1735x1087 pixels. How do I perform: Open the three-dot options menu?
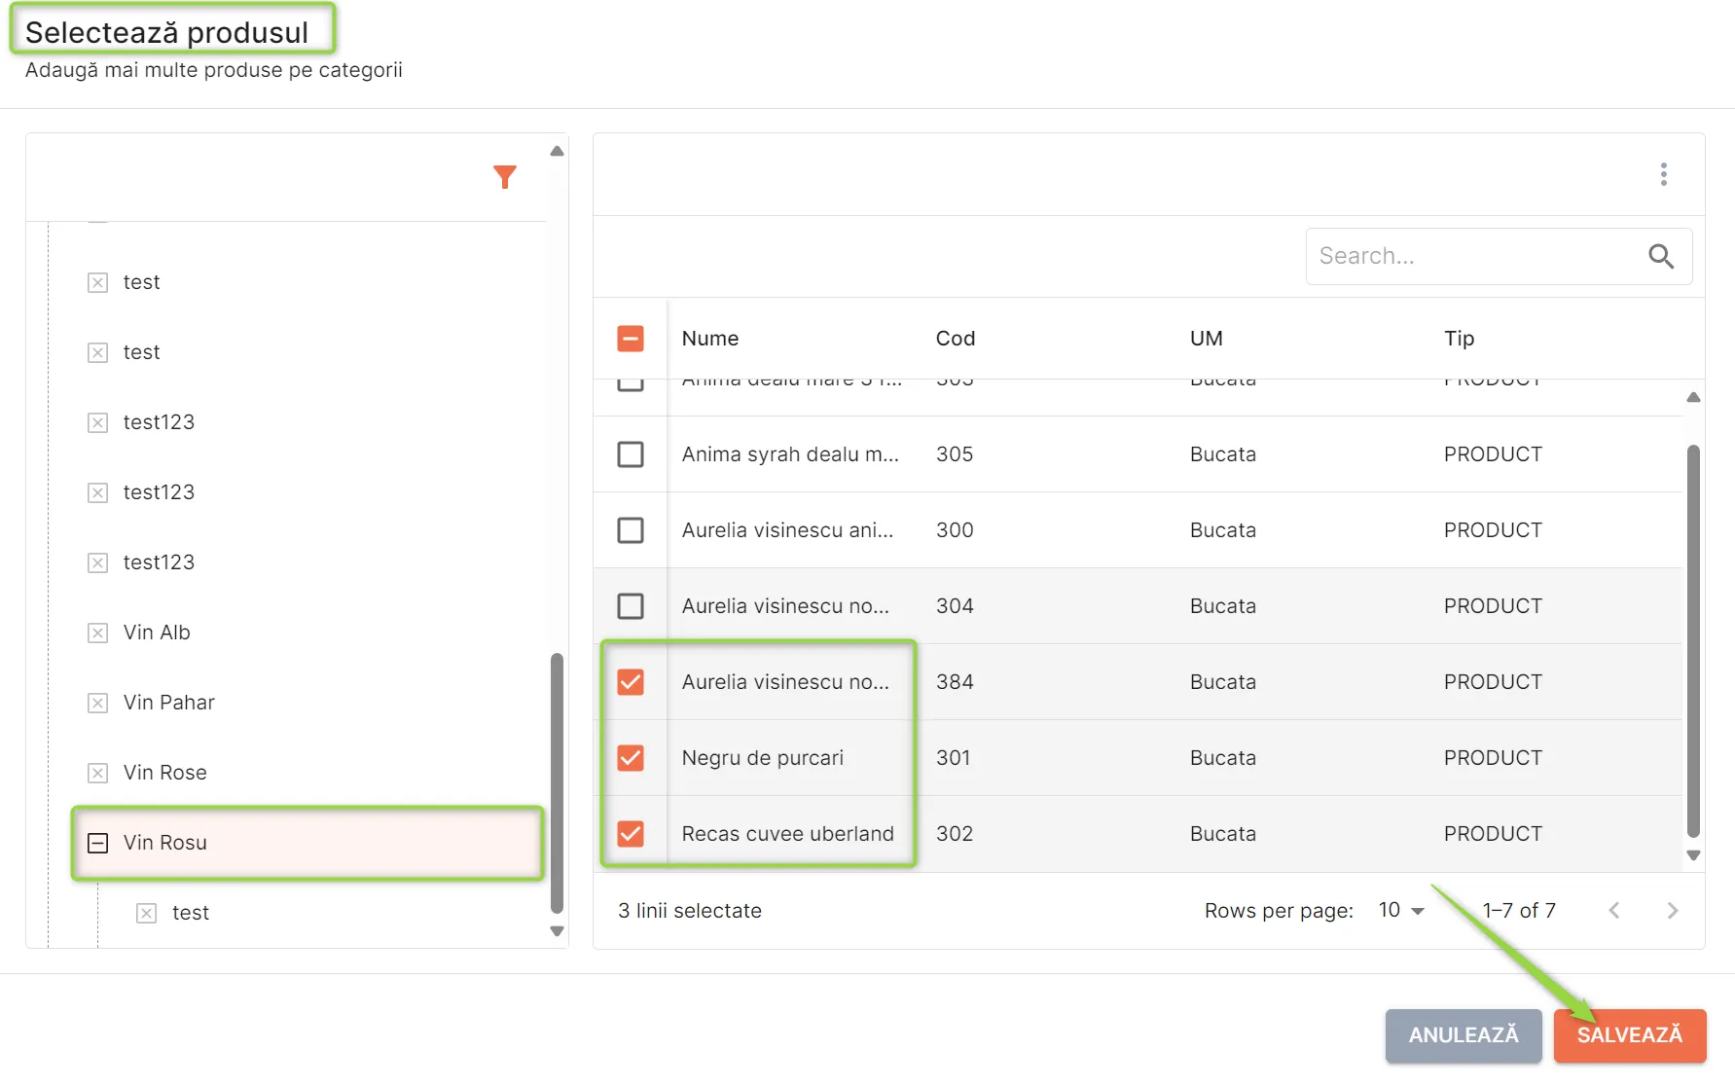1664,174
